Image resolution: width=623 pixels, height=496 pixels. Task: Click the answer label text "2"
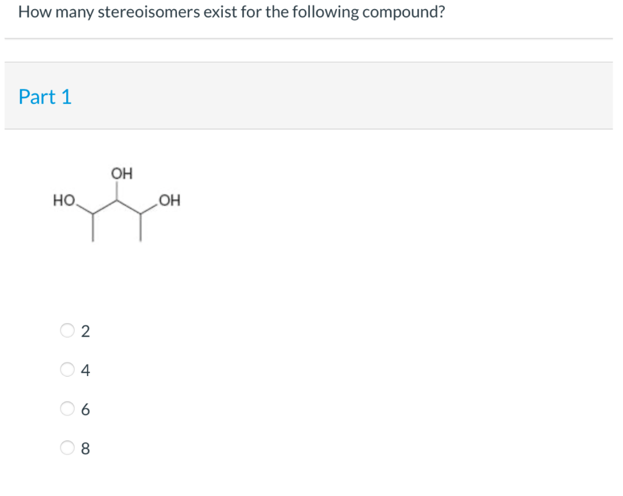tap(85, 331)
